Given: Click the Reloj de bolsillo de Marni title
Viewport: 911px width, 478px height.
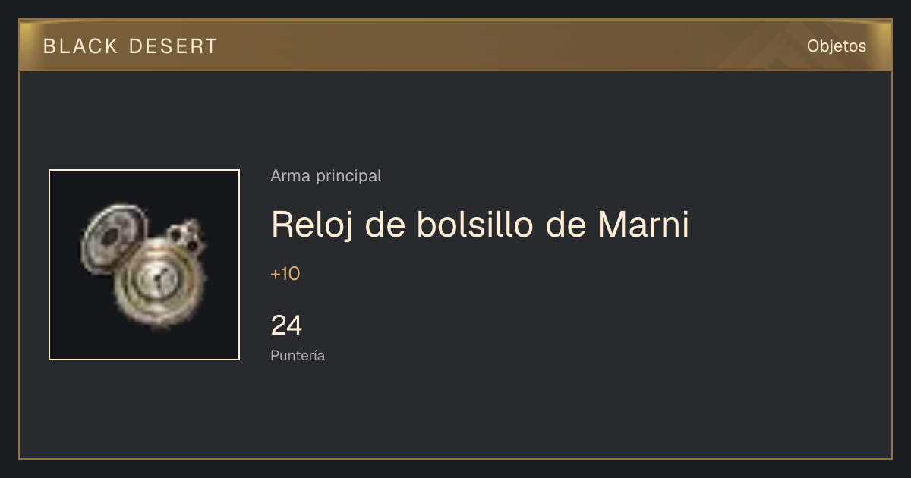Looking at the screenshot, I should point(480,225).
